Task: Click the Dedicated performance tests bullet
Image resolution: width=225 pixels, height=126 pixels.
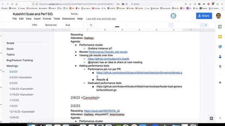Action: tap(105, 83)
